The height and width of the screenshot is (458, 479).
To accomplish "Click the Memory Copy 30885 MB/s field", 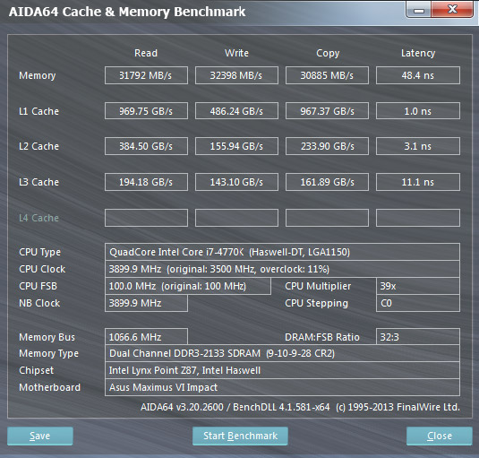I will pos(327,75).
